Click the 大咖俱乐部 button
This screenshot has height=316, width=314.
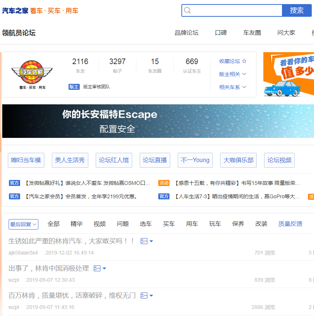[x=238, y=160]
